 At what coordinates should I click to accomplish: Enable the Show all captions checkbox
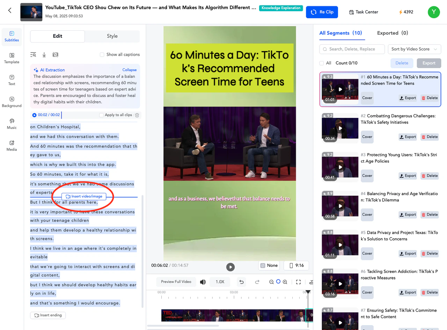tap(102, 54)
